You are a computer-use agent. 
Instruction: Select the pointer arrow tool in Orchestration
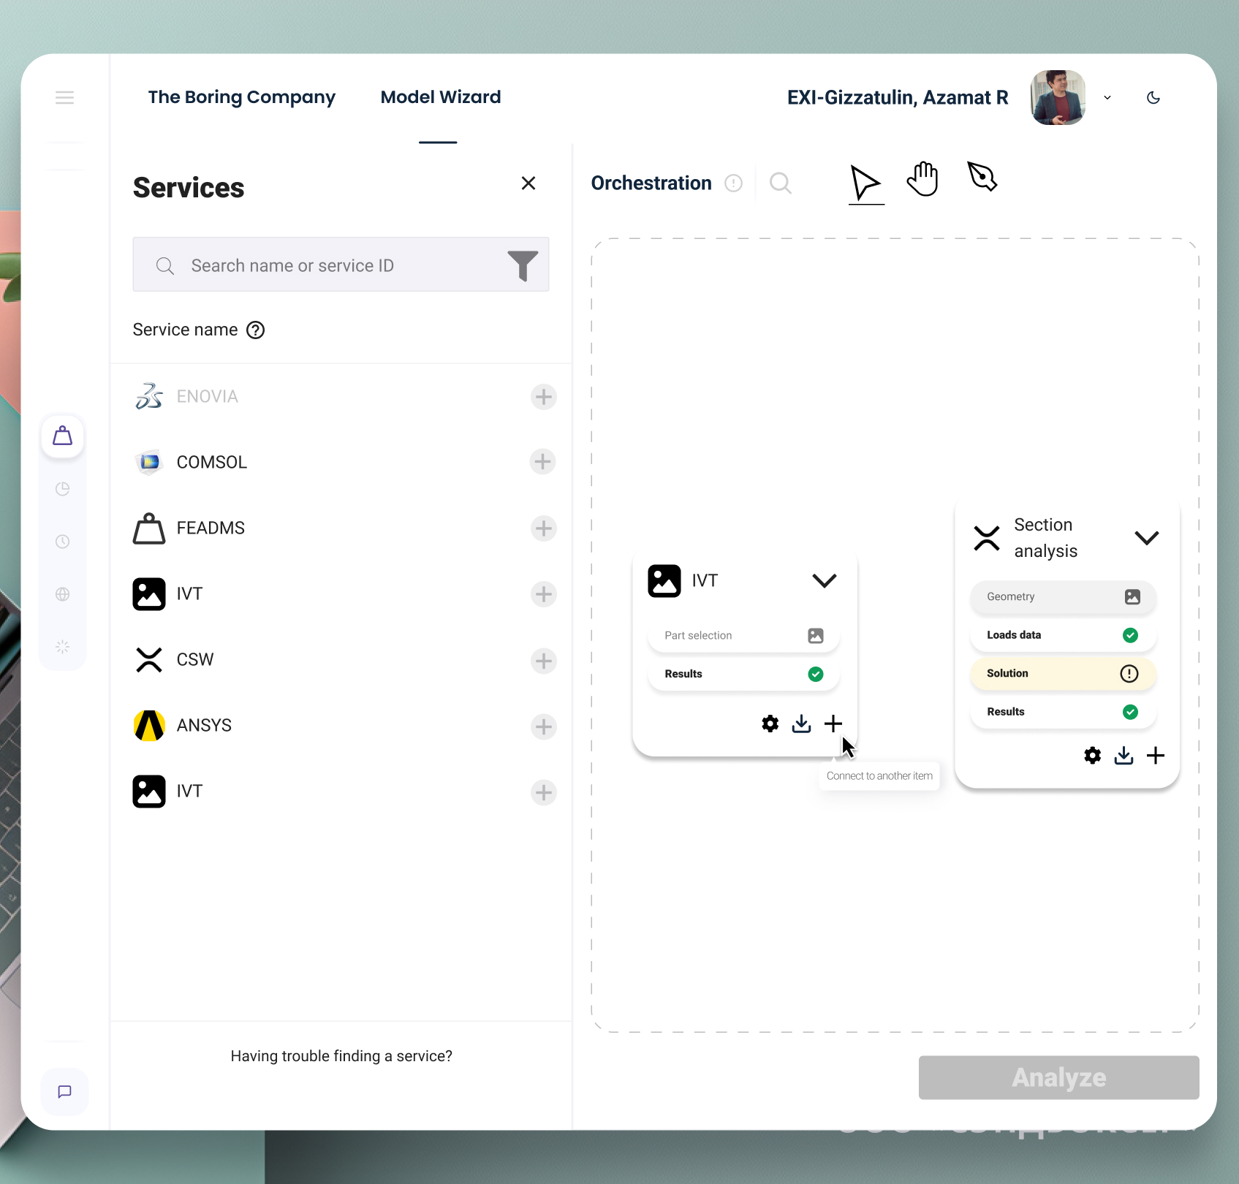pyautogui.click(x=865, y=182)
